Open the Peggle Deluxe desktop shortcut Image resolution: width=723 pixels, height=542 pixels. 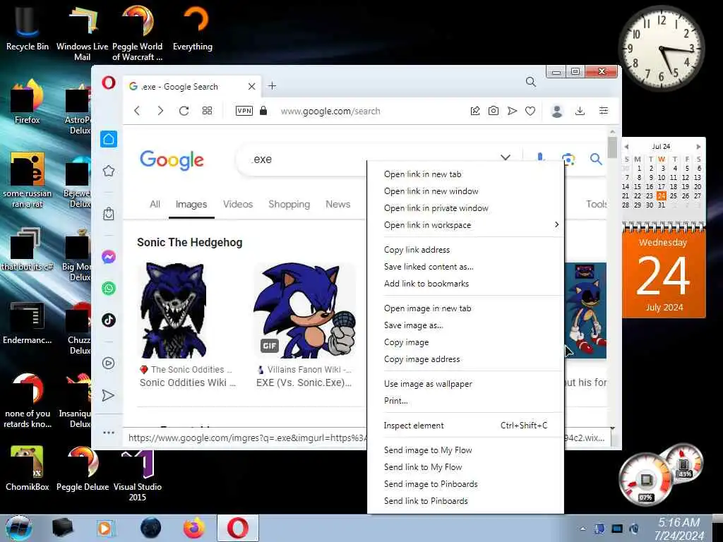[x=83, y=469]
